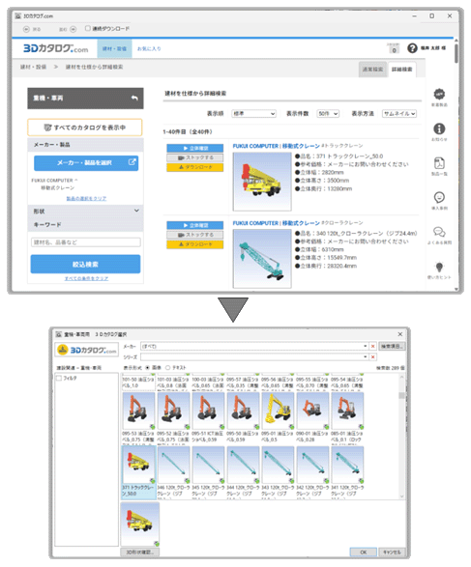This screenshot has width=471, height=567.
Task: Select the テキスト display radio button
Action: point(167,367)
